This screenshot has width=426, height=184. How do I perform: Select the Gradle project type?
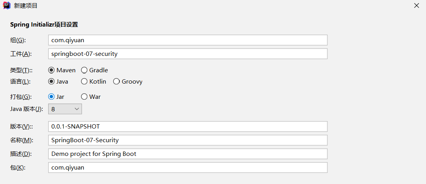94,70
